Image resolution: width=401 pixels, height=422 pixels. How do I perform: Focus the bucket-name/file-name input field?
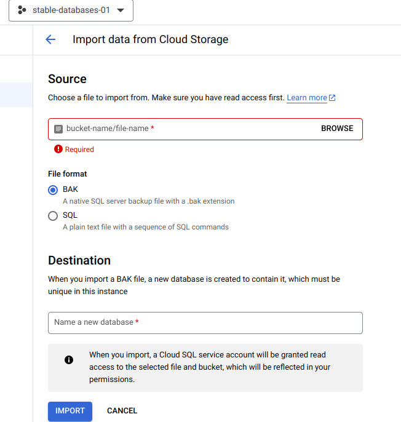[205, 129]
